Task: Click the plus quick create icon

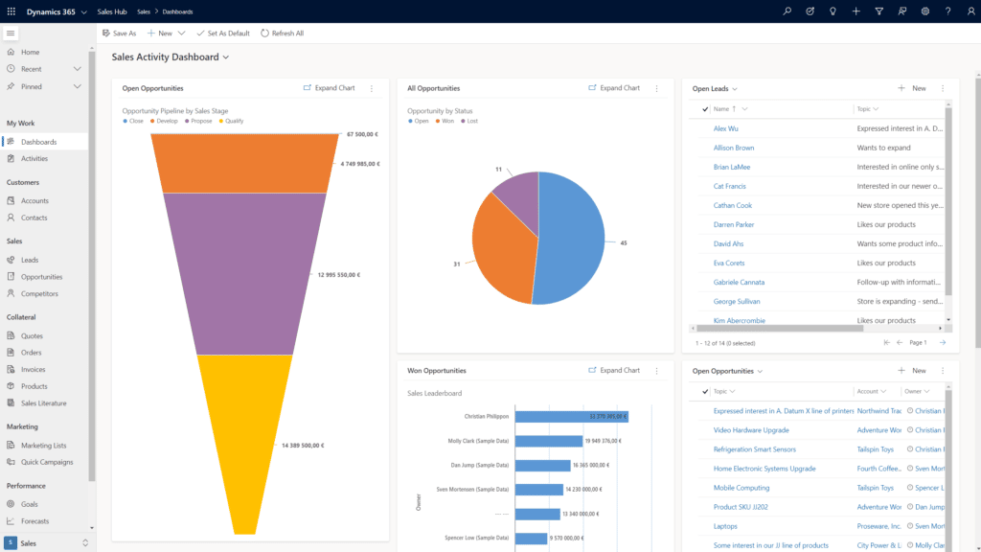Action: pos(856,11)
